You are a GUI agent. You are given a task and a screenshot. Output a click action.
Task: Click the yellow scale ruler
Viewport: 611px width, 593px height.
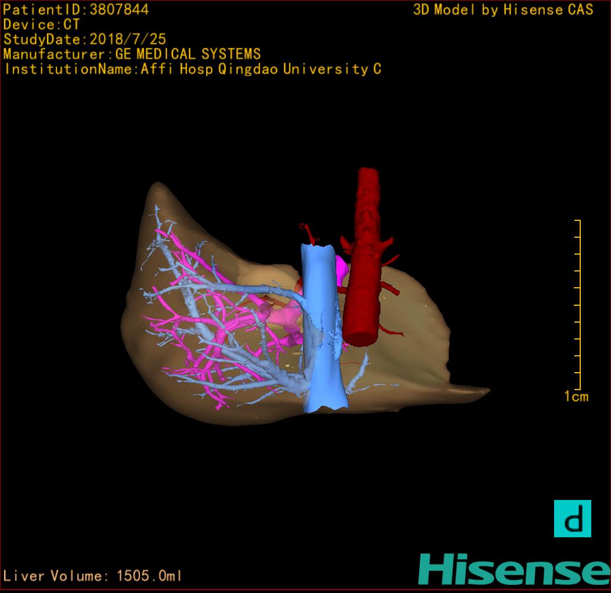tap(578, 305)
